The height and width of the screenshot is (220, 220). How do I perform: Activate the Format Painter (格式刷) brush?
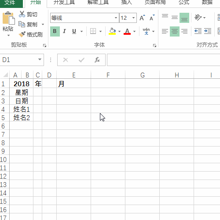(30, 34)
